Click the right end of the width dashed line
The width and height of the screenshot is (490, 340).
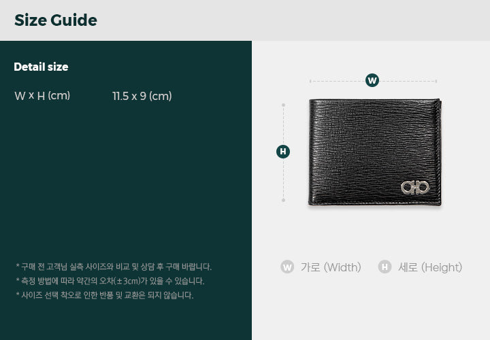pos(436,81)
